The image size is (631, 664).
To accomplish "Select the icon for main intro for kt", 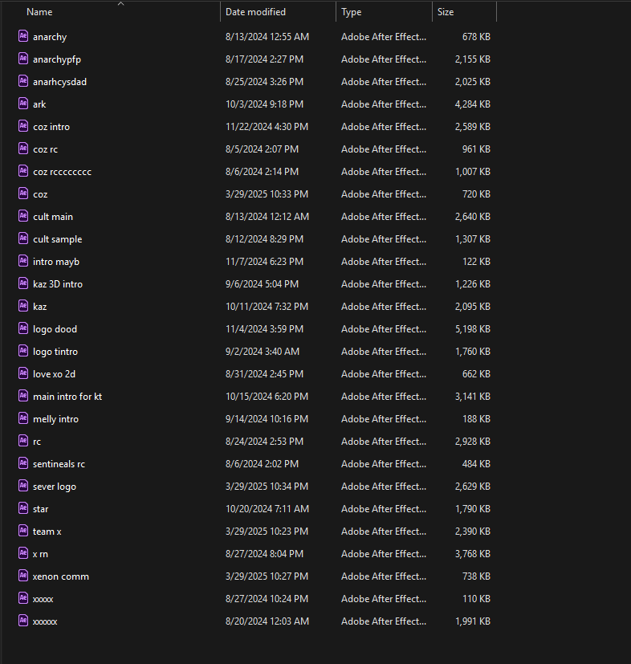I will [x=23, y=396].
